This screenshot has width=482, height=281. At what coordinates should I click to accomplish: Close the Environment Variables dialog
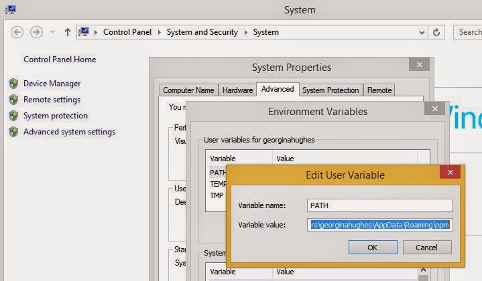(434, 108)
